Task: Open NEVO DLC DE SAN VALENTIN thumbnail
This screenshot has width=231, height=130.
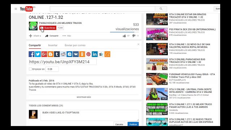Action: (x=157, y=49)
